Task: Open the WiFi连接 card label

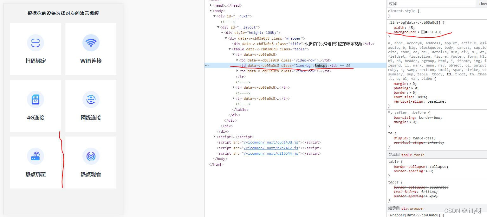Action: click(91, 61)
